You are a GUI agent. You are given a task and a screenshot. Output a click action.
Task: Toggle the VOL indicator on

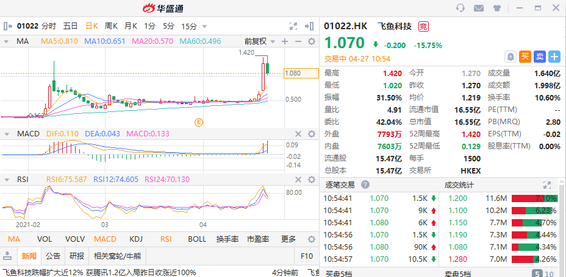45,239
